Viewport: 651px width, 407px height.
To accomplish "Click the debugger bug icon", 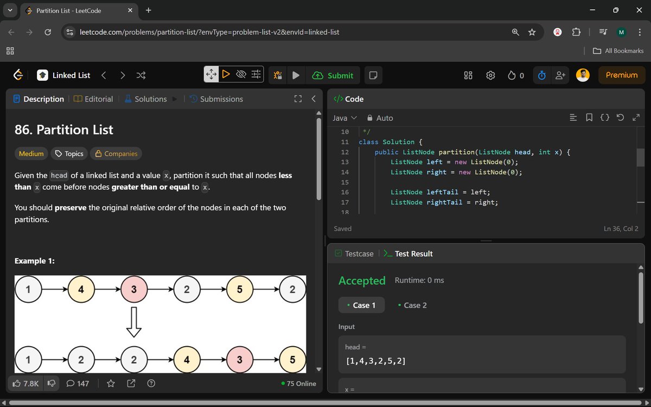I will click(278, 75).
